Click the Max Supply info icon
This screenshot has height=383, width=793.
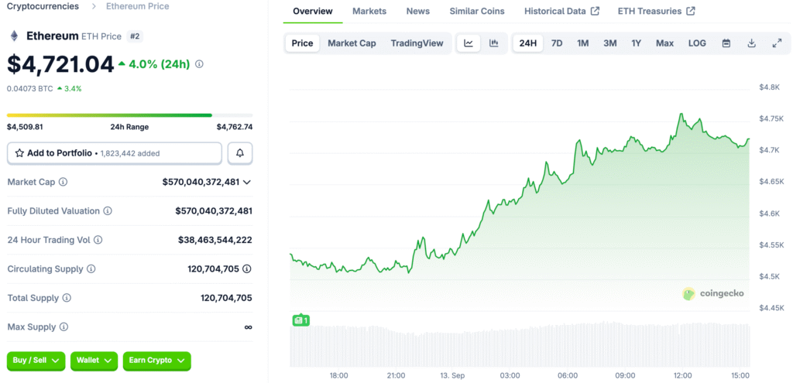coord(64,327)
